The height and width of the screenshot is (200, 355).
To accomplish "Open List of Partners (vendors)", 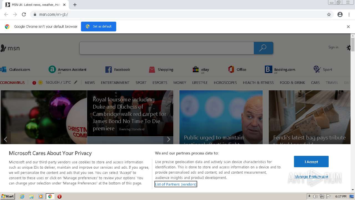I will pos(176,184).
